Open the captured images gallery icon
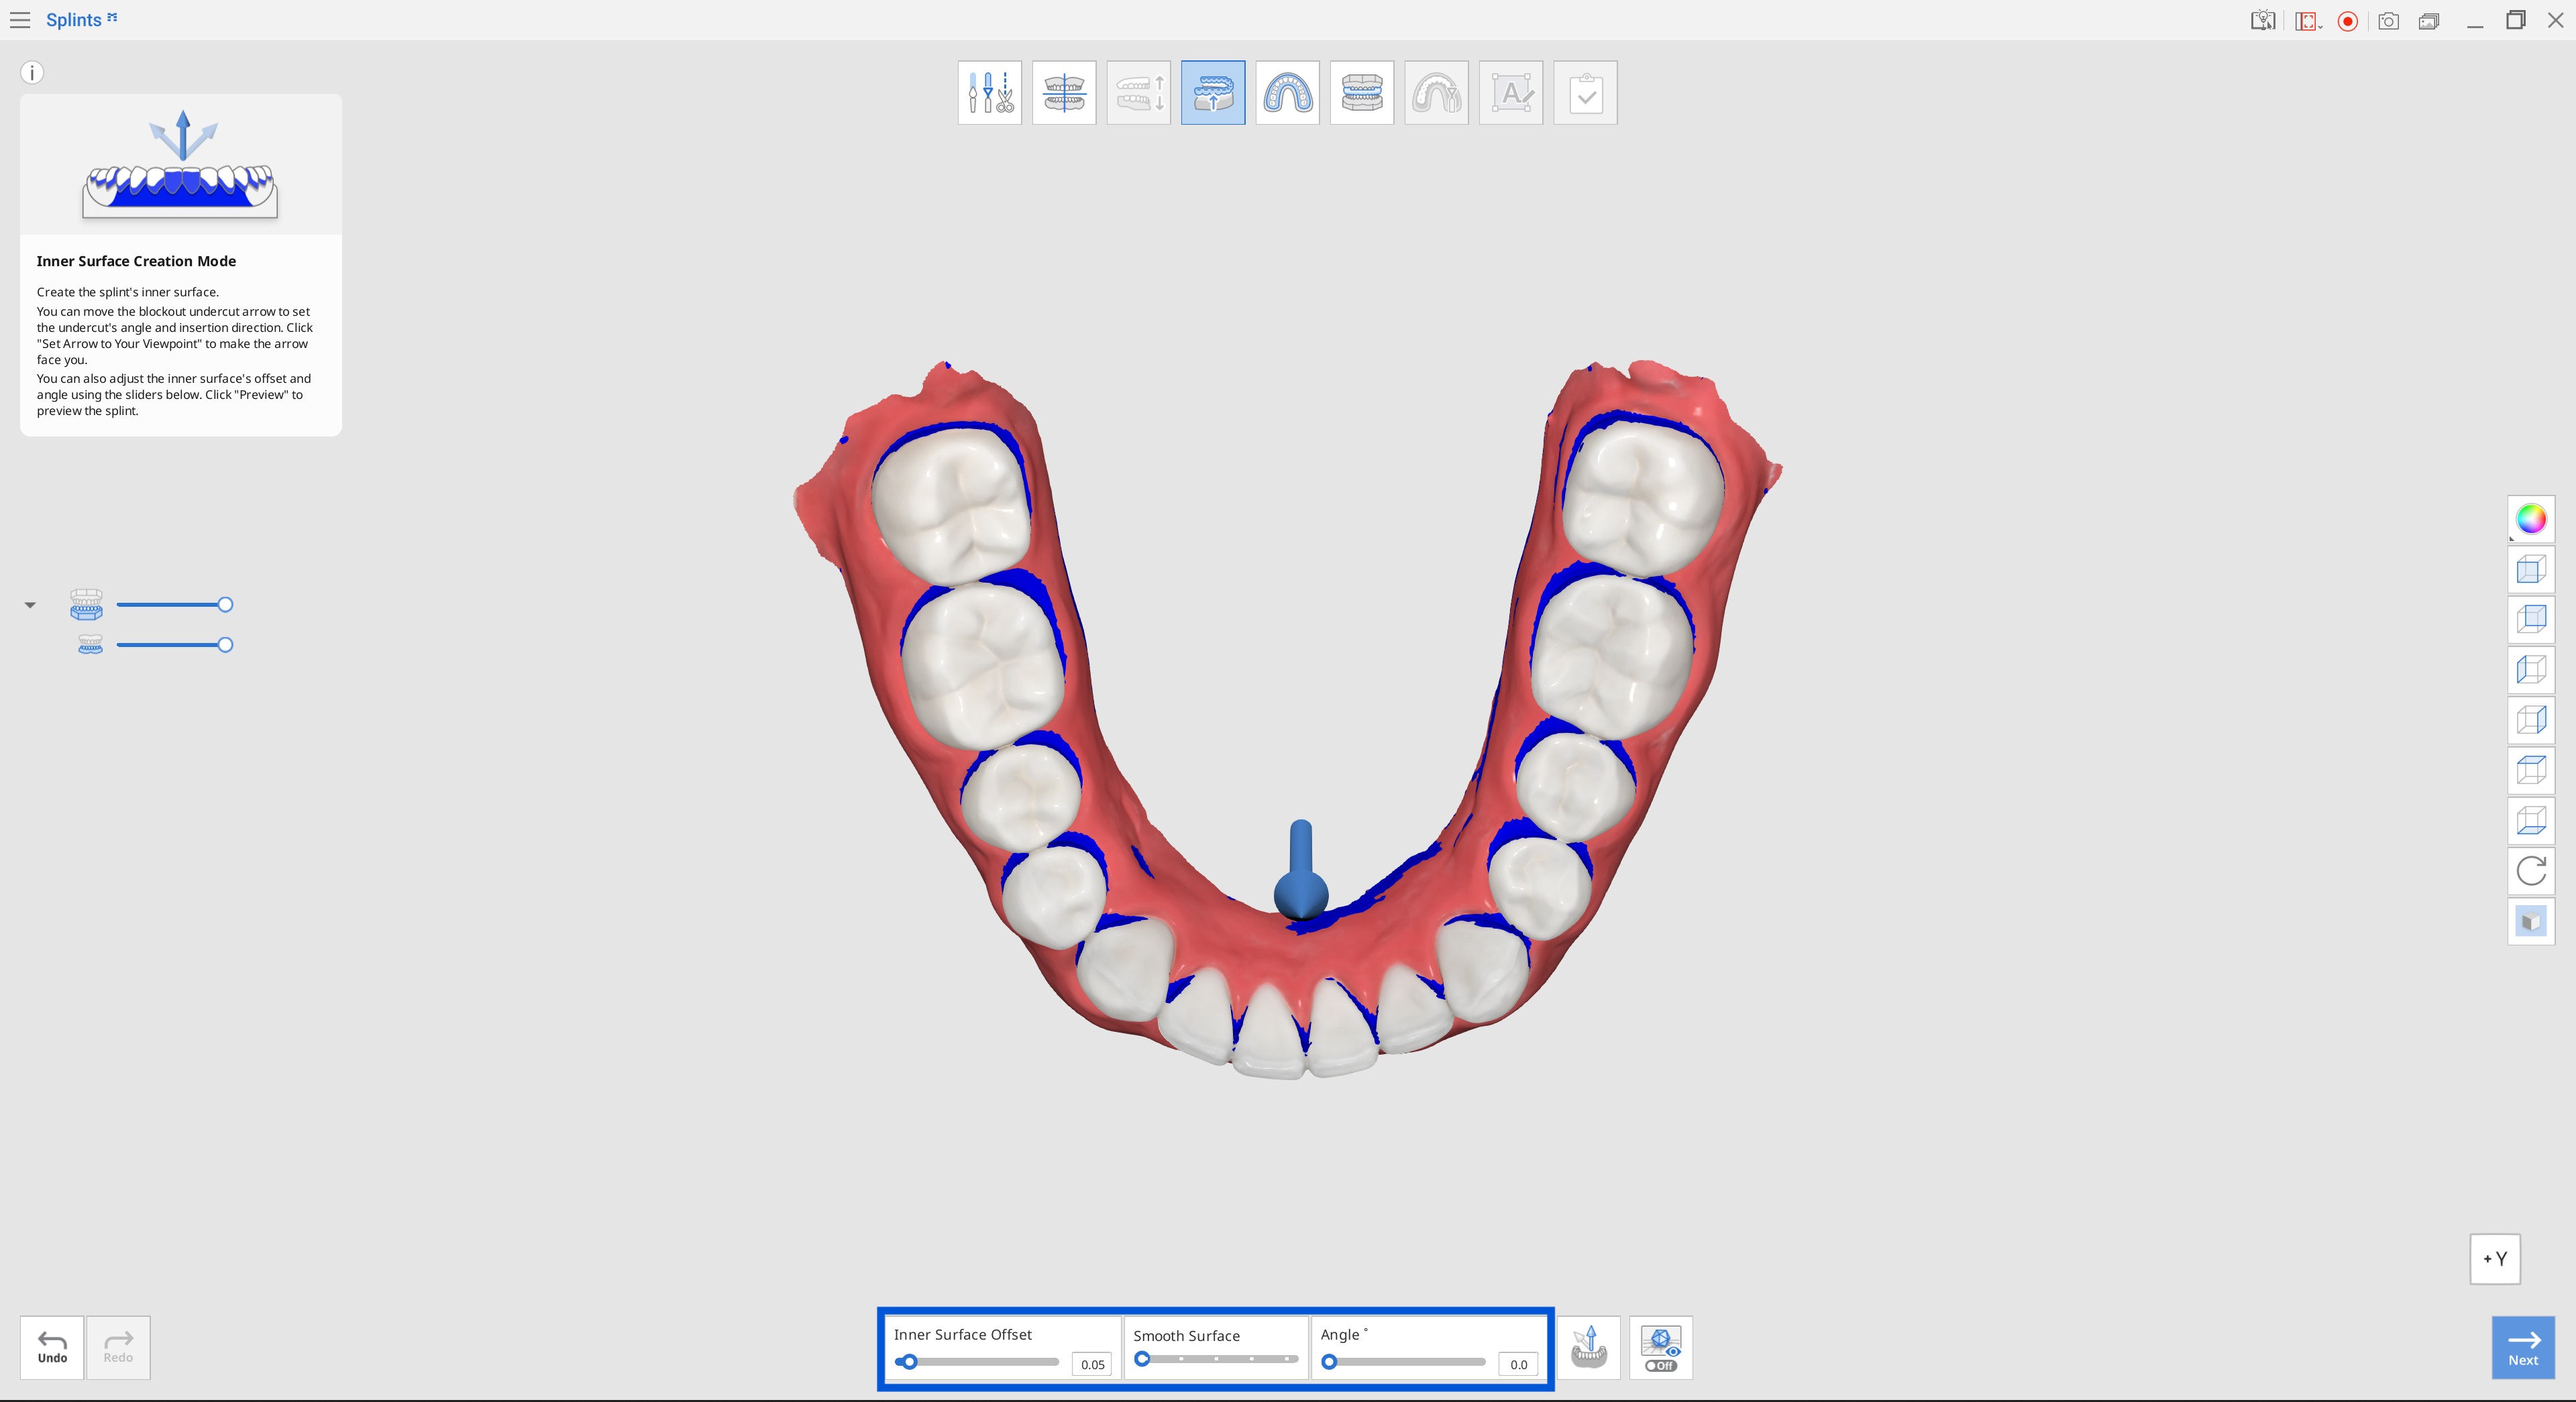The width and height of the screenshot is (2576, 1402). click(x=2429, y=21)
